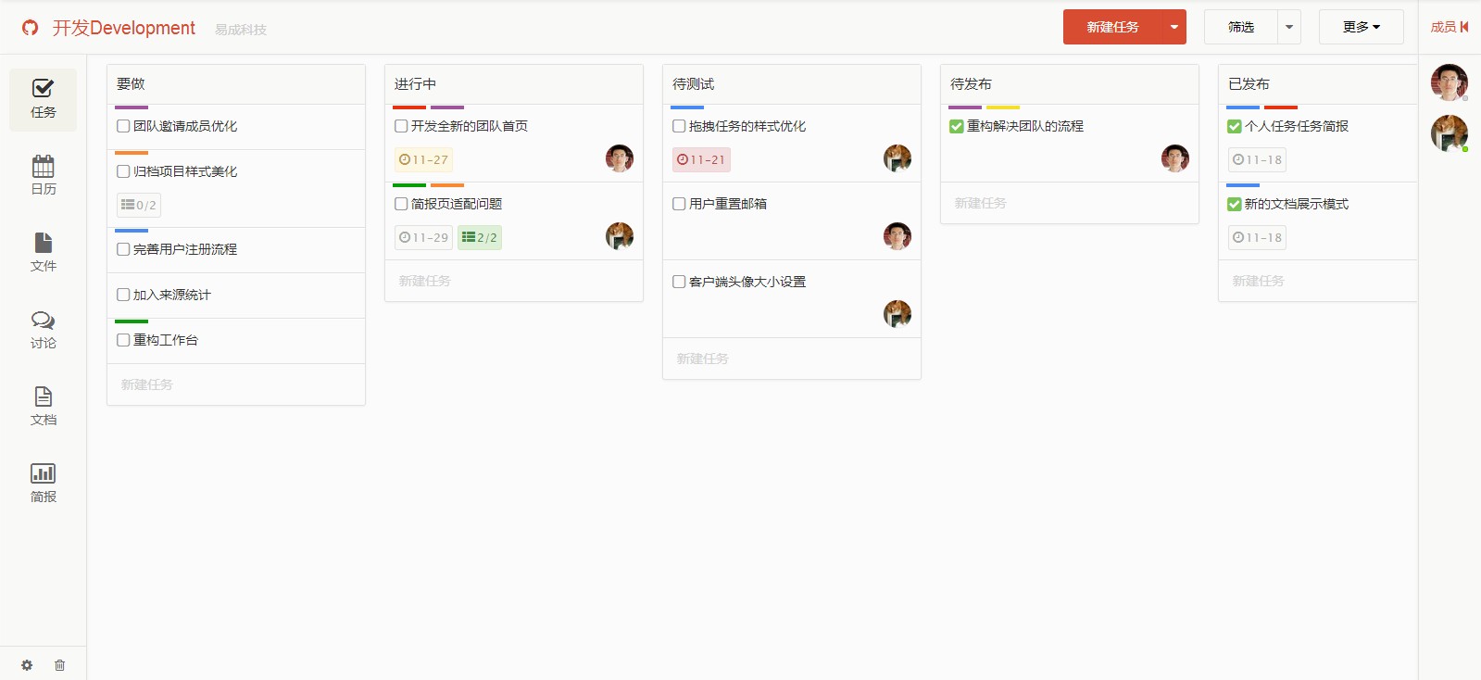Uncheck the 个人任务任务简报 task checkbox
Image resolution: width=1481 pixels, height=680 pixels.
click(1235, 126)
